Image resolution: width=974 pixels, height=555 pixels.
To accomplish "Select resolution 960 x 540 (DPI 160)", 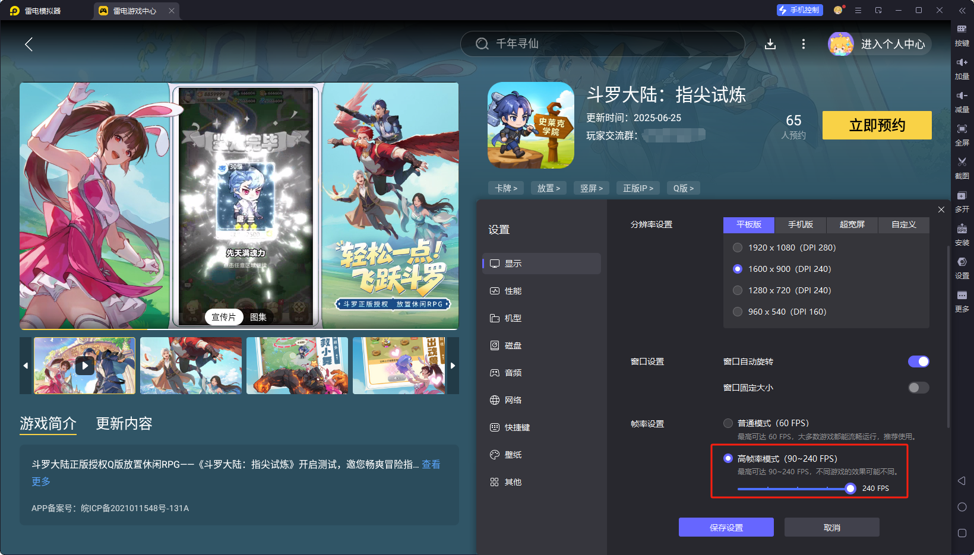I will point(738,312).
